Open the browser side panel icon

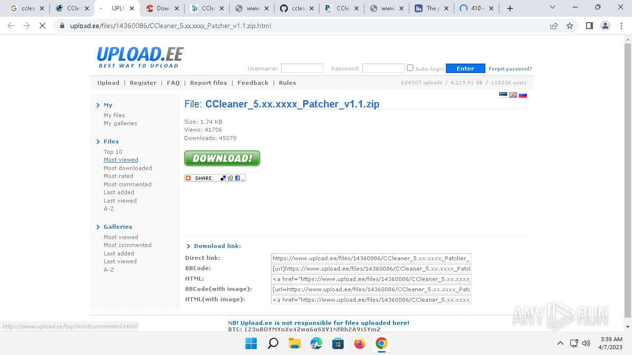point(589,26)
